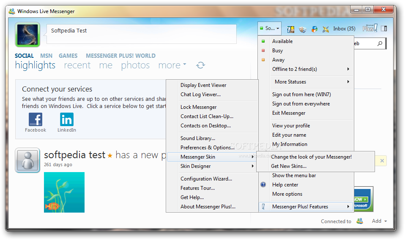Screen dimensions: 405x240
Task: Select the photos view
Action: (135, 65)
